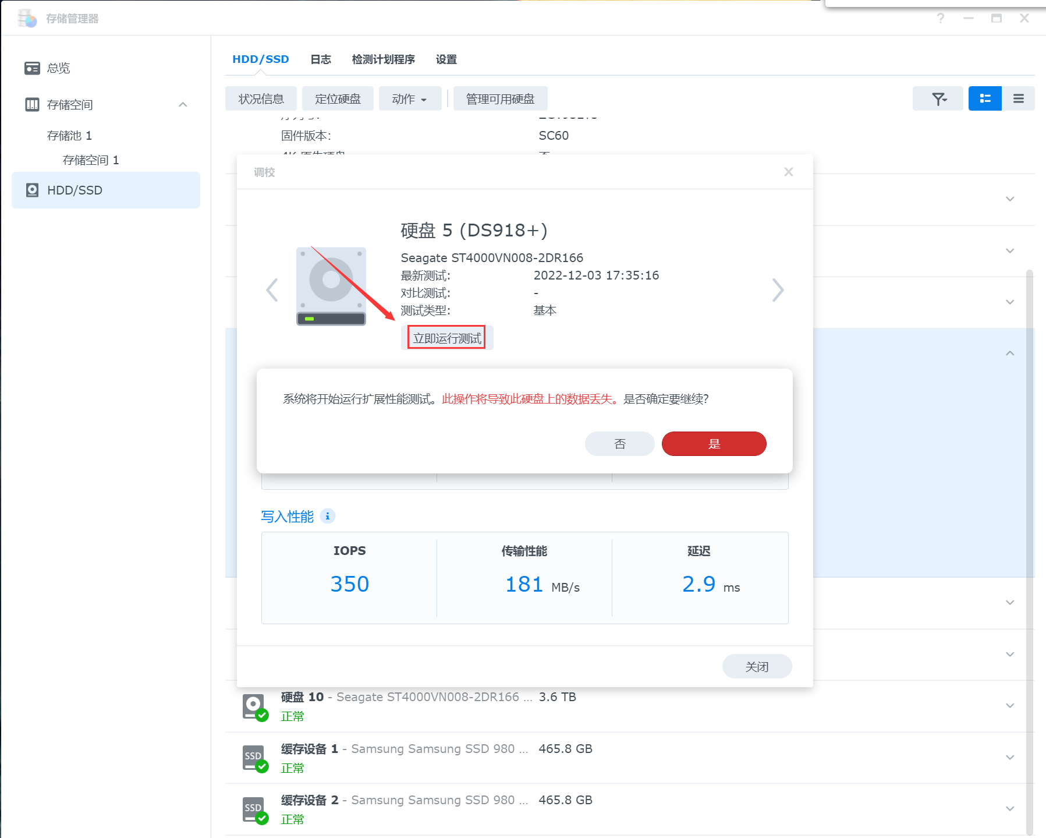This screenshot has height=838, width=1046.
Task: Close the calibration dialog with X
Action: point(789,172)
